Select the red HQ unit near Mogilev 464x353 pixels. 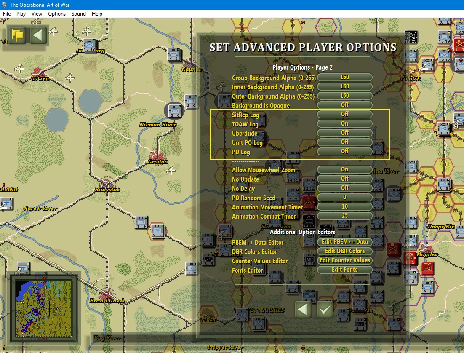[x=427, y=268]
